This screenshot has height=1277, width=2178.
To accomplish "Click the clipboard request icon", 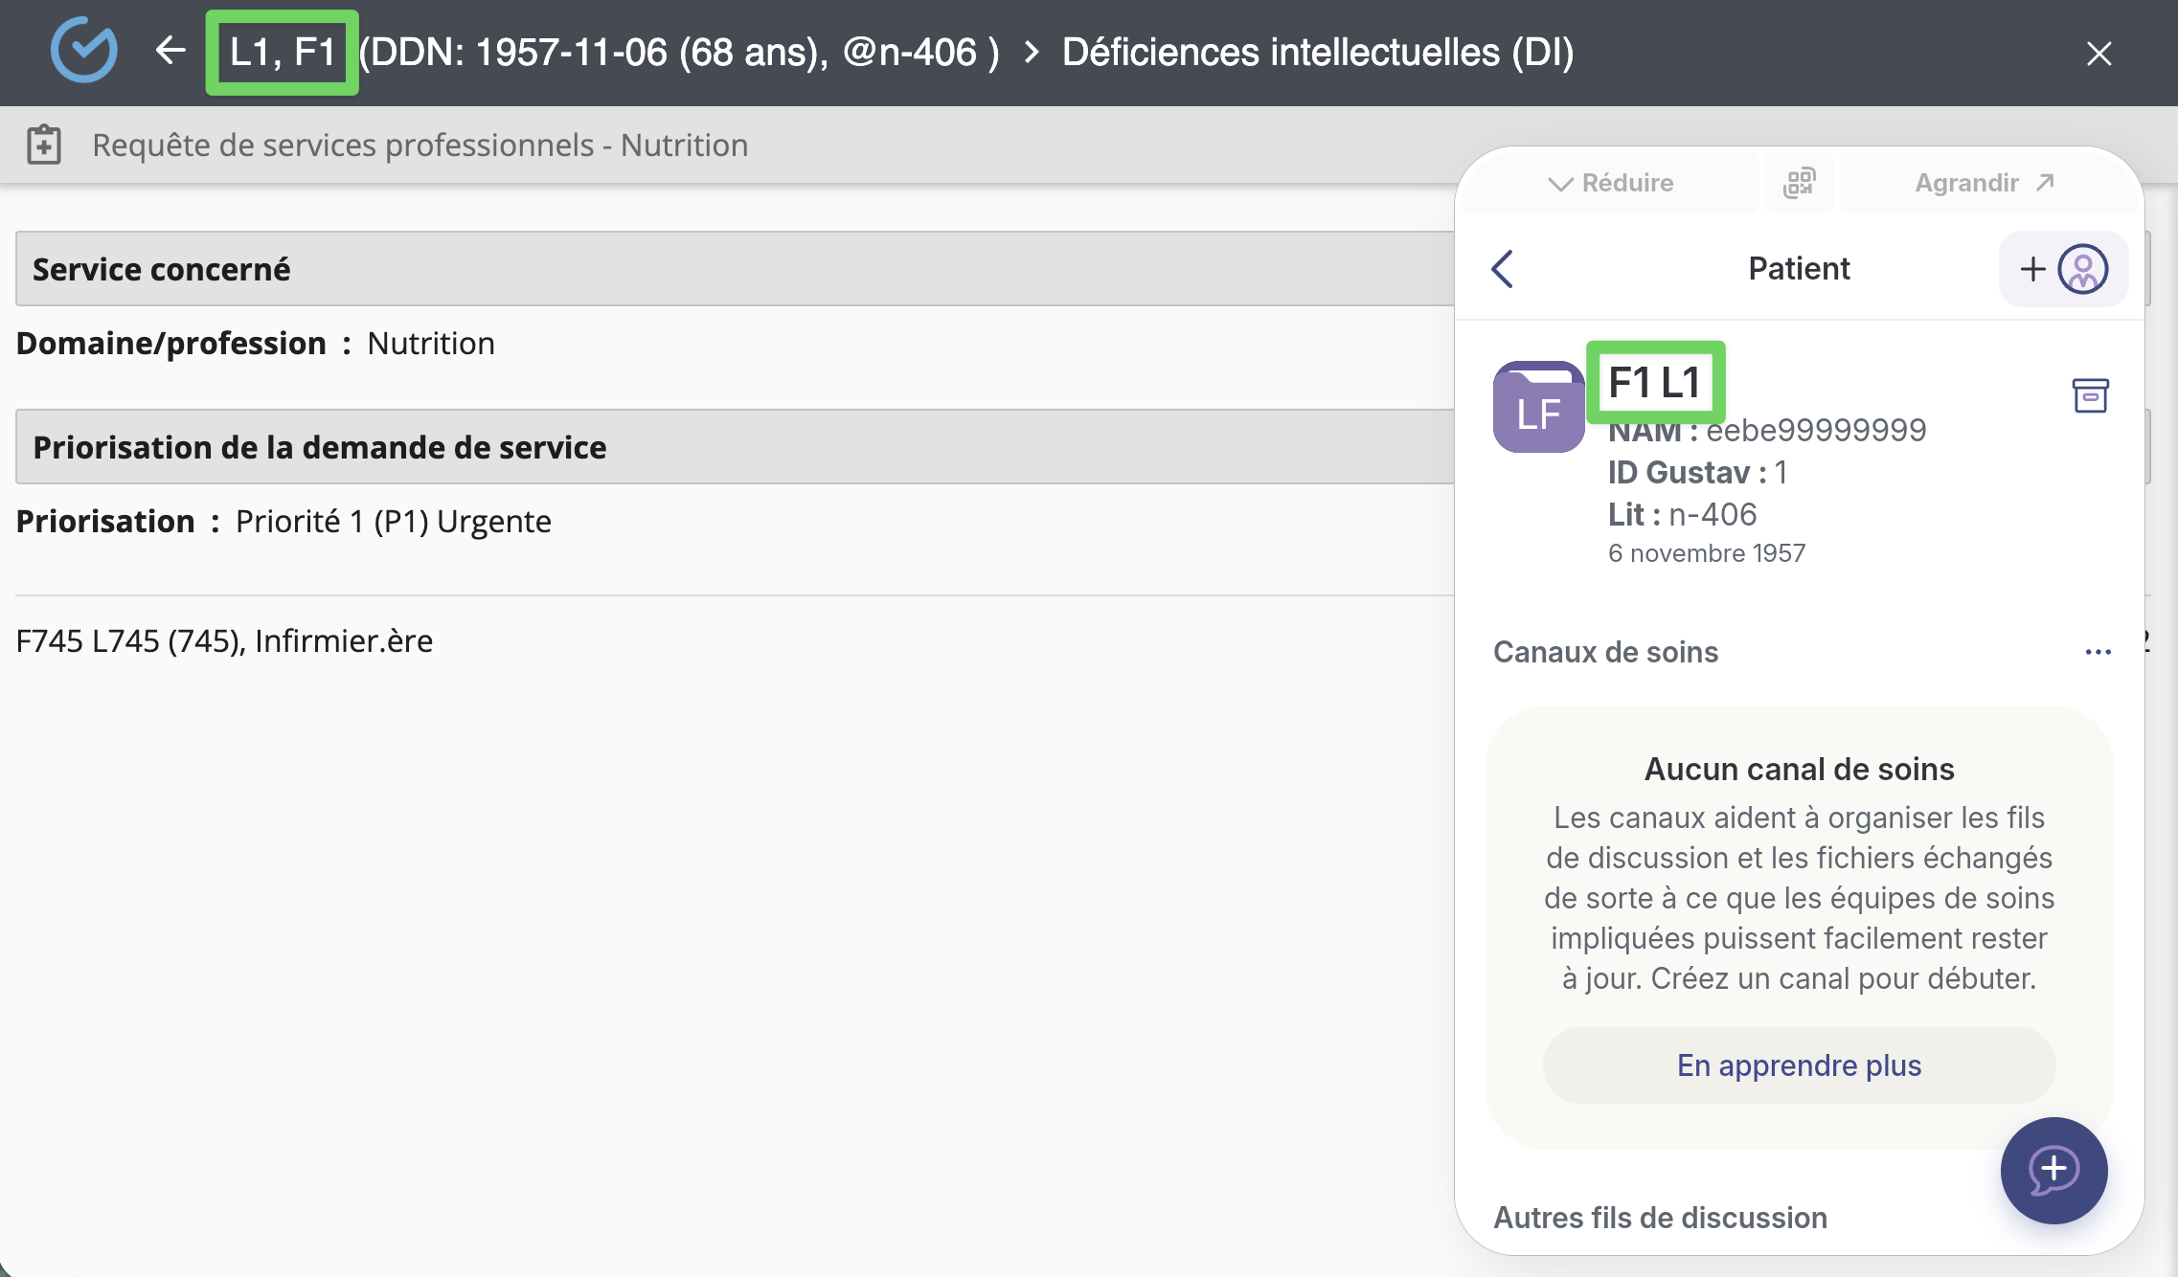I will (44, 145).
